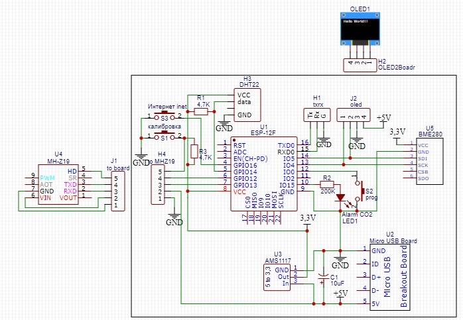Click the ground symbol below H4 connector
Viewport: 463px width, 320px height.
[x=174, y=220]
